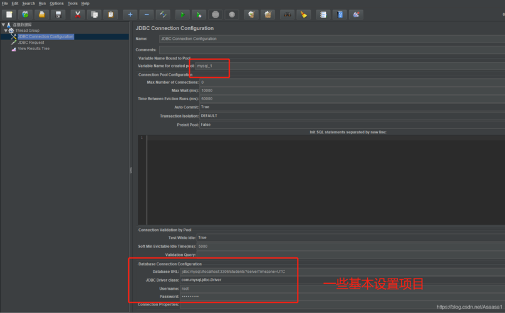
Task: Select JDBC Request in the tree
Action: 31,43
